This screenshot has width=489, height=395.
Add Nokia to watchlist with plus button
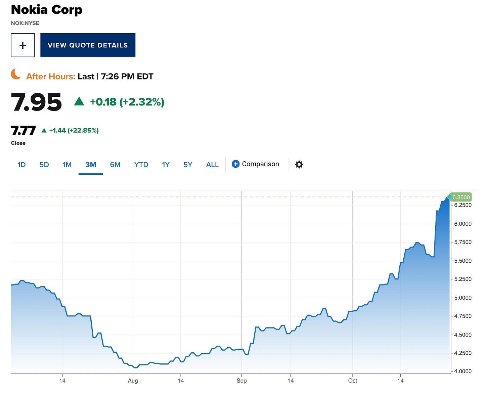(x=23, y=45)
